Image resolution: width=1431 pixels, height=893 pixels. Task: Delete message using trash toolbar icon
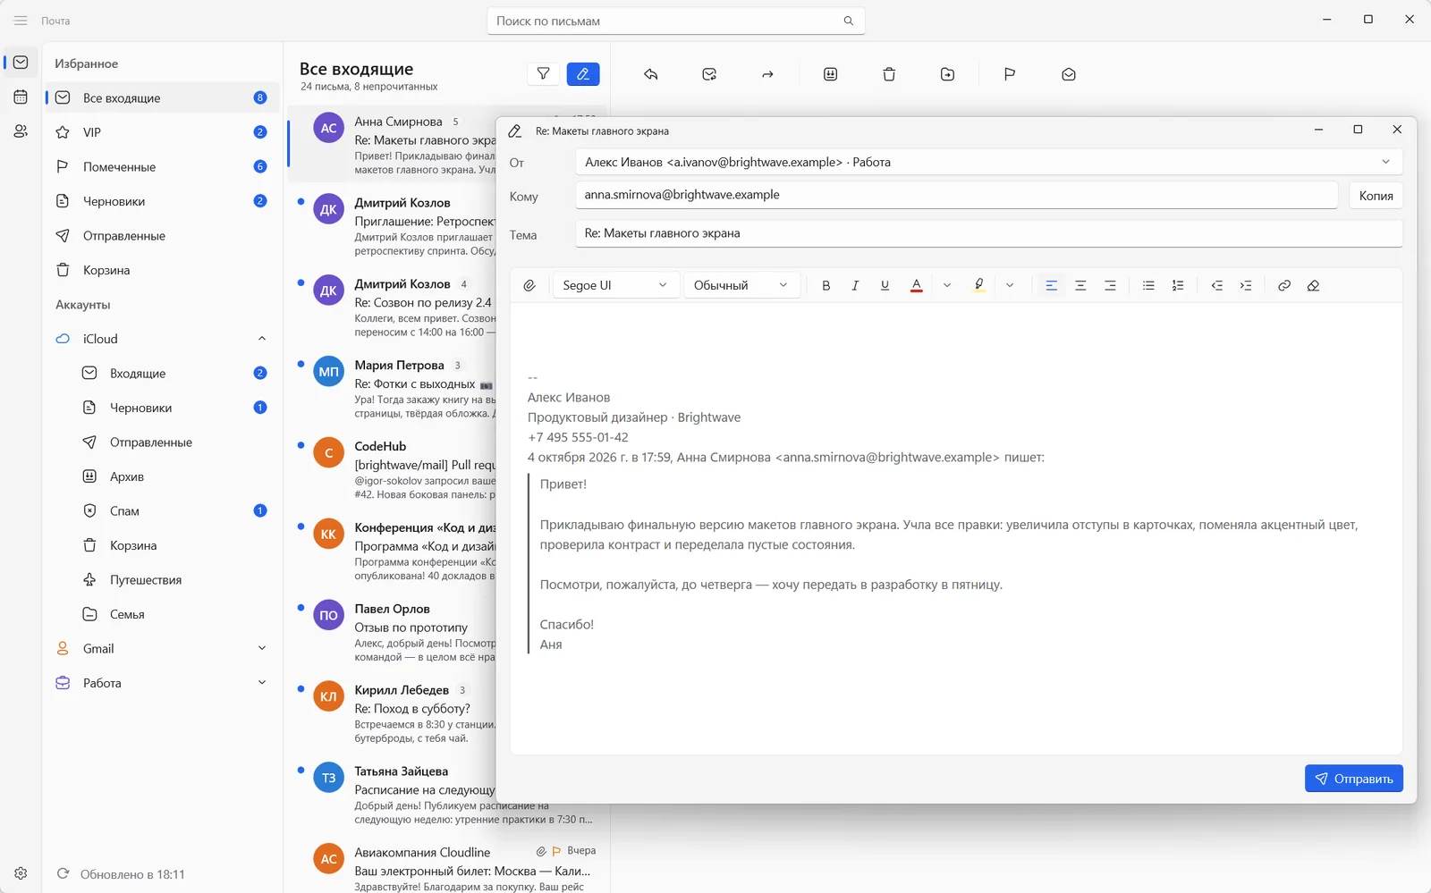pyautogui.click(x=889, y=74)
